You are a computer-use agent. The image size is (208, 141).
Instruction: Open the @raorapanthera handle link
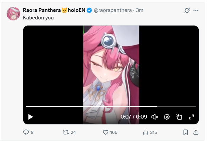pos(113,10)
